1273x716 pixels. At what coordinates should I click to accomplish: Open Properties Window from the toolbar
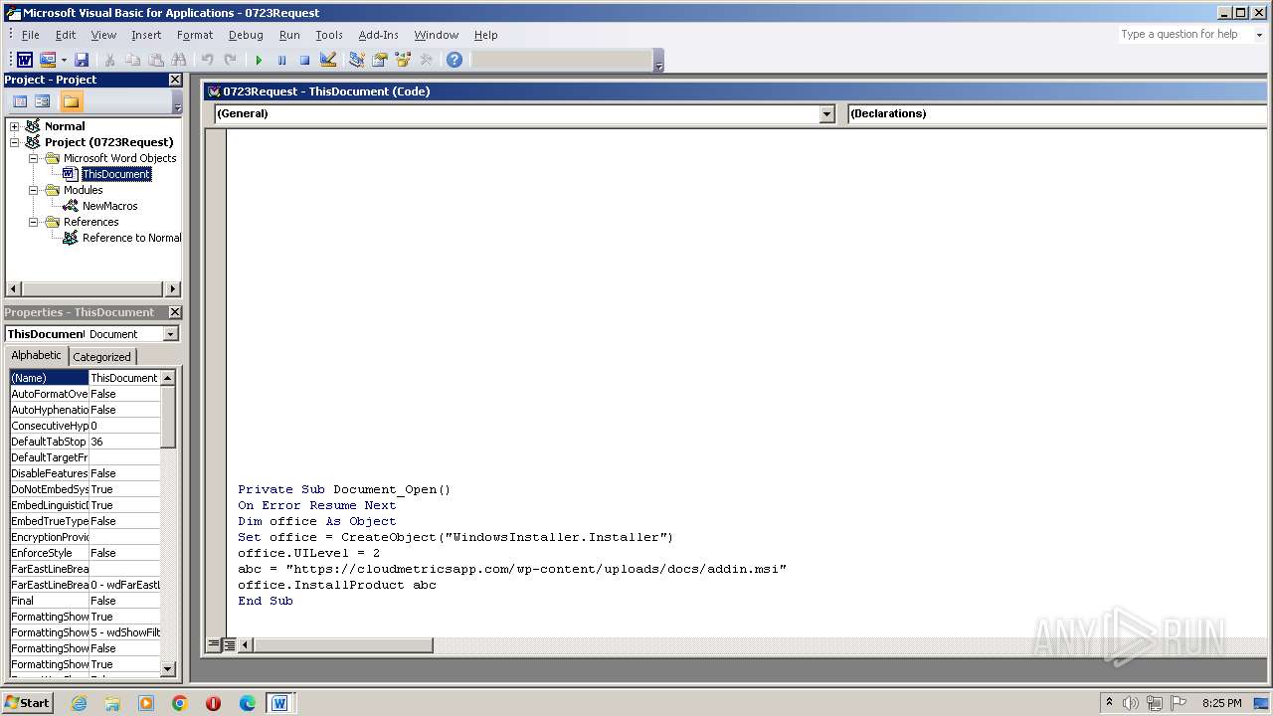click(380, 60)
